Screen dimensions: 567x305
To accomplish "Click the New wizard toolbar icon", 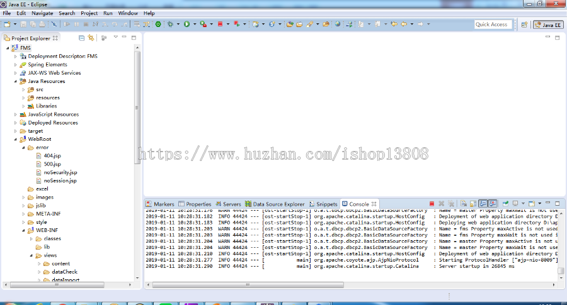I will [x=7, y=24].
